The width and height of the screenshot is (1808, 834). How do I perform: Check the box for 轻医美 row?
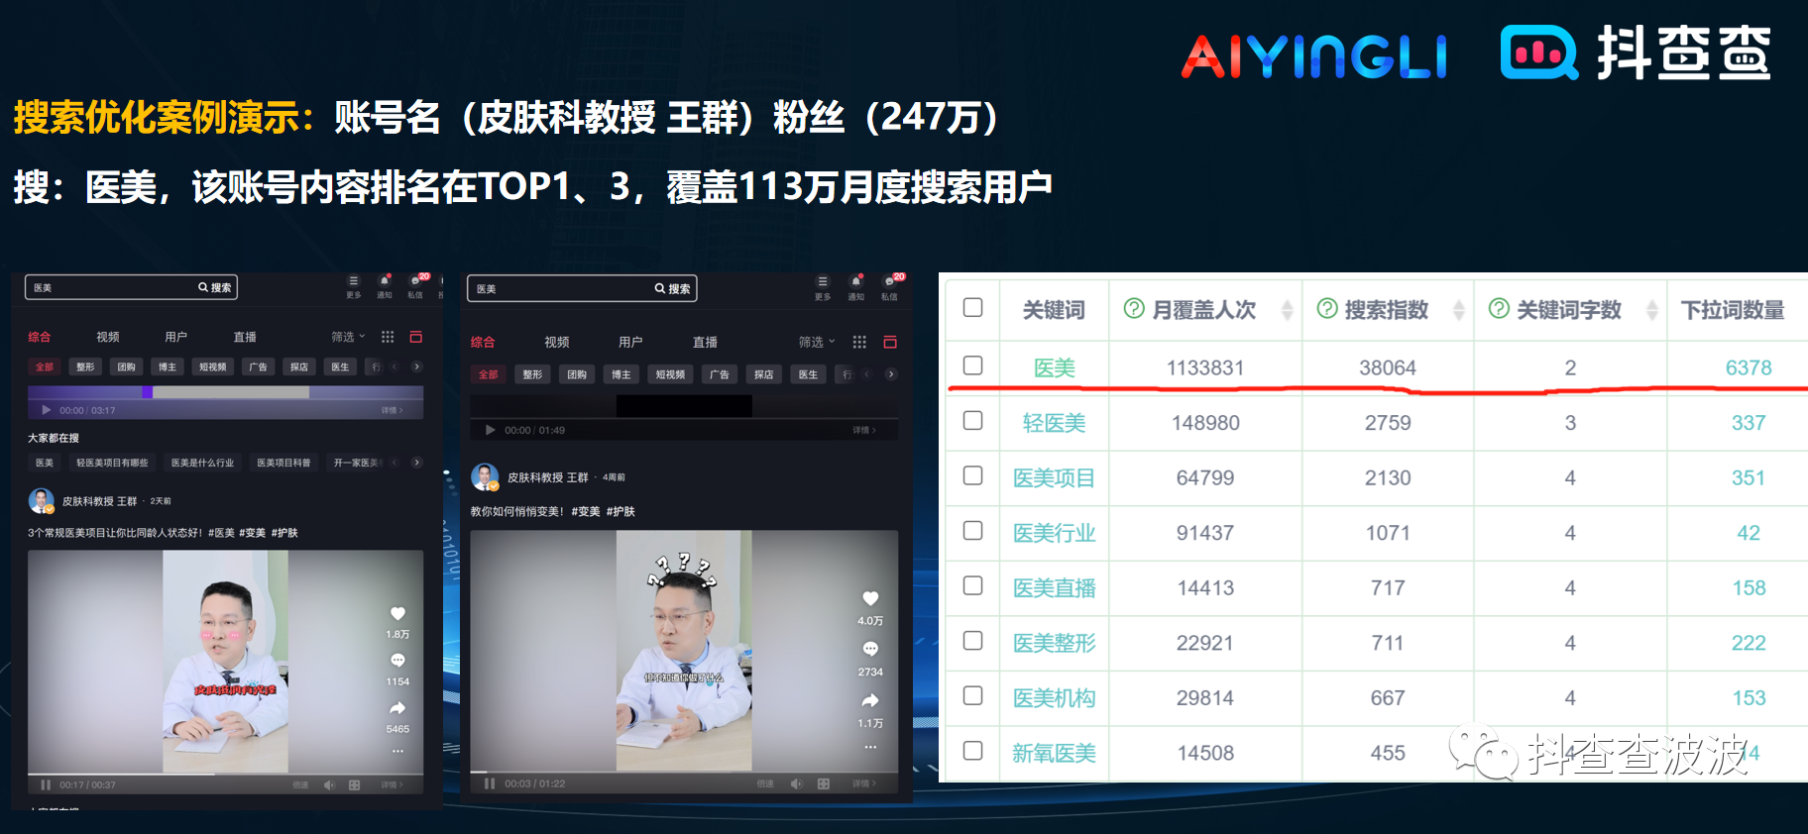click(973, 421)
